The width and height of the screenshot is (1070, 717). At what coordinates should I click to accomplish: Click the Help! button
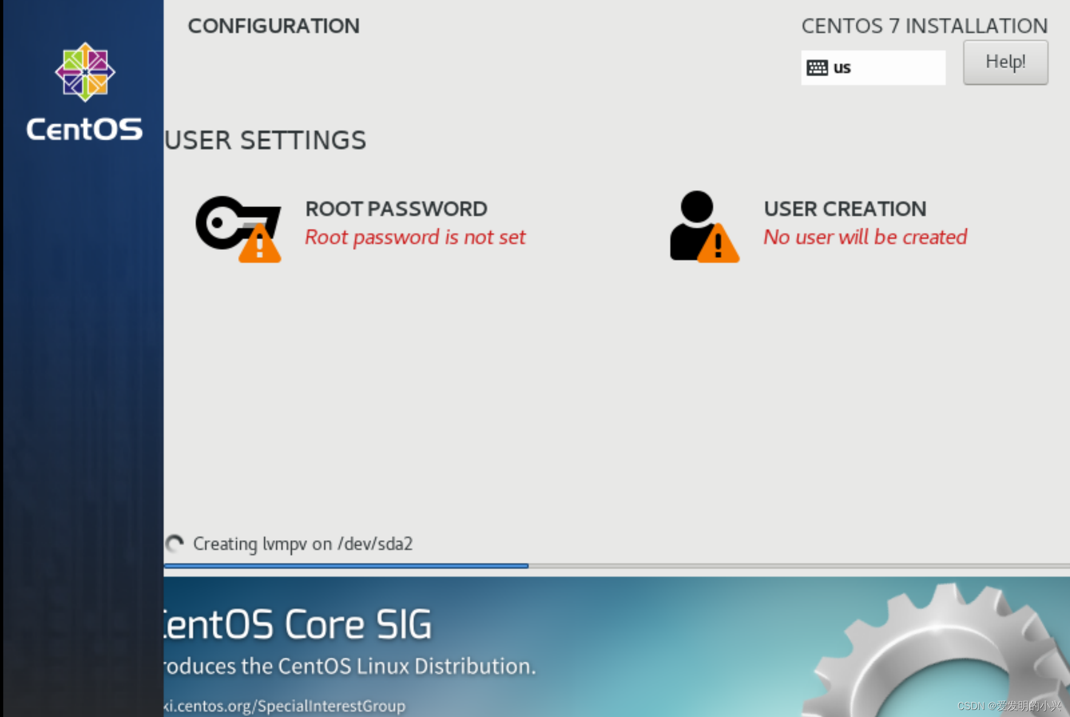point(1005,62)
